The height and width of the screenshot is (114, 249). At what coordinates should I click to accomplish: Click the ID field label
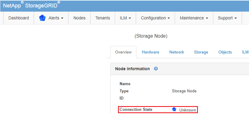tap(121, 98)
